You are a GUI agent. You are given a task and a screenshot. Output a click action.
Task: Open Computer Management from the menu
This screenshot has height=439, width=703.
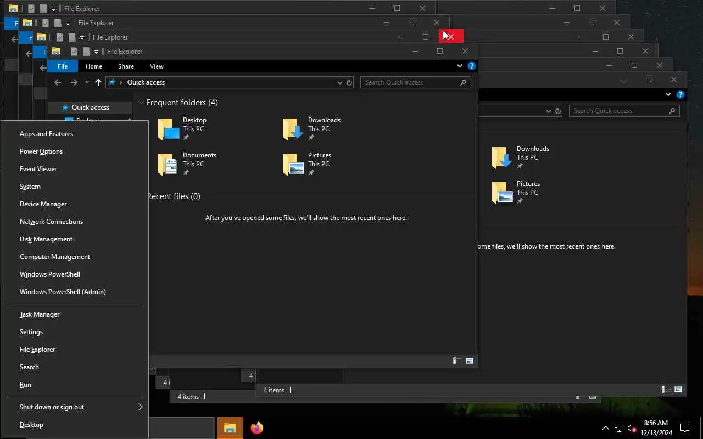(x=75, y=257)
